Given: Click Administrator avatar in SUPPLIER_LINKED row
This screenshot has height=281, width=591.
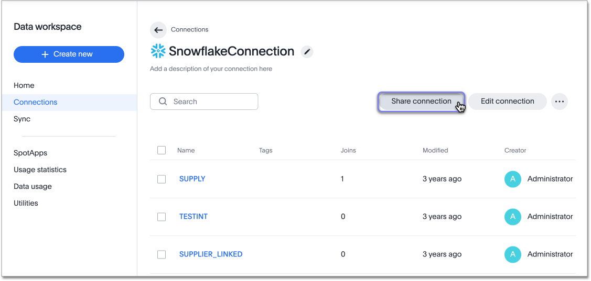Looking at the screenshot, I should click(512, 254).
